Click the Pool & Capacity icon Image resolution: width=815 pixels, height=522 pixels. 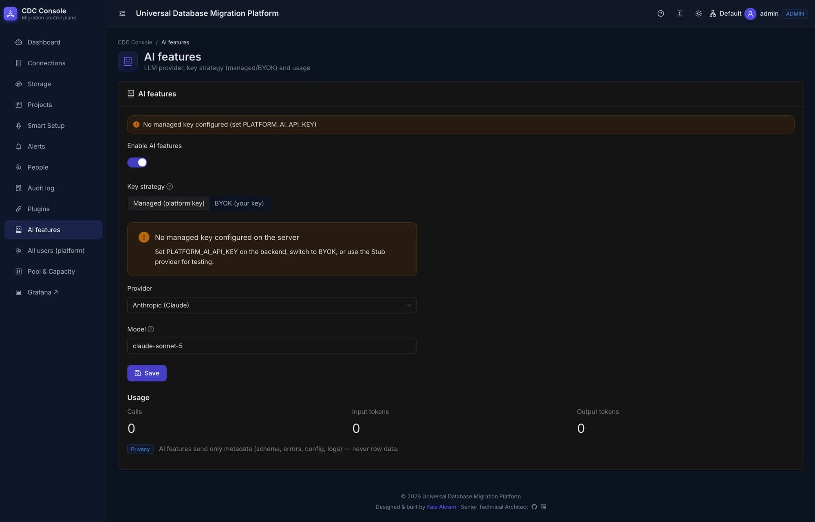[x=18, y=271]
